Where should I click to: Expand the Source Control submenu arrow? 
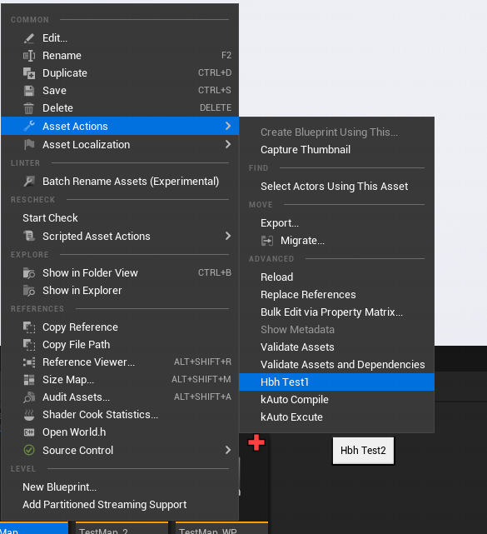pyautogui.click(x=228, y=450)
